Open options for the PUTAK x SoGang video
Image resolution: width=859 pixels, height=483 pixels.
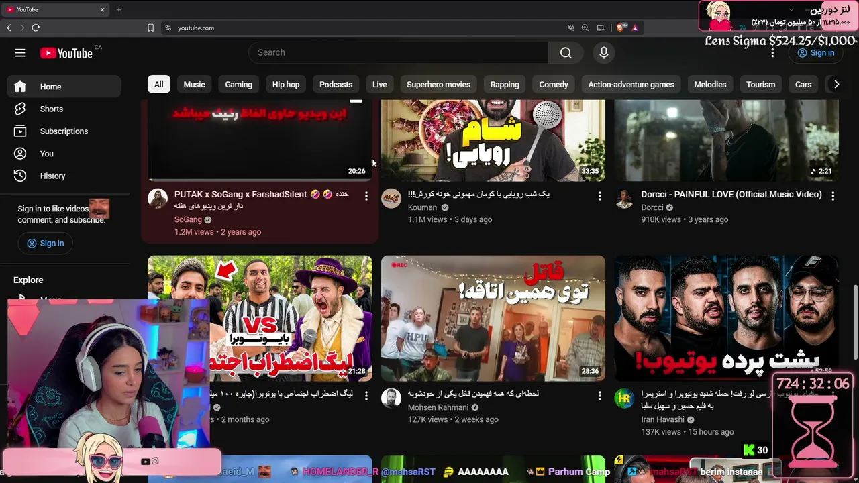pyautogui.click(x=366, y=196)
